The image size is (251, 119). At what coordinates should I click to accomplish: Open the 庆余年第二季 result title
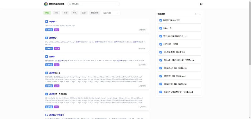click(x=55, y=73)
